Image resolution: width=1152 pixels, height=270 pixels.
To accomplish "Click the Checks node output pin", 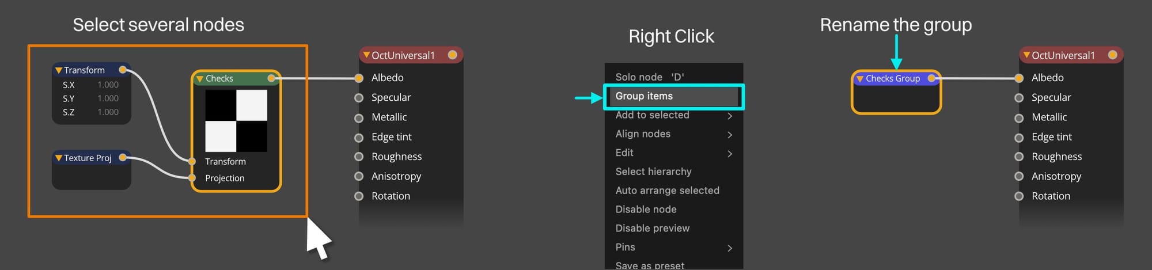I will (x=271, y=78).
